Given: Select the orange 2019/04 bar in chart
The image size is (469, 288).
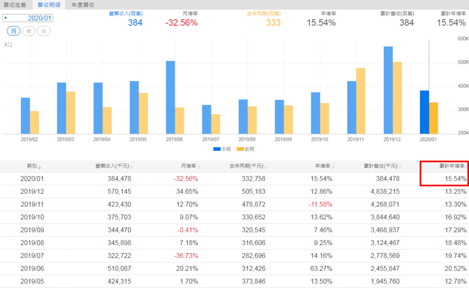Looking at the screenshot, I should point(107,121).
